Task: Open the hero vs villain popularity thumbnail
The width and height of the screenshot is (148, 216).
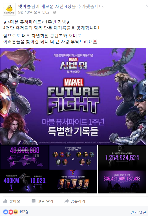Action: (73, 169)
